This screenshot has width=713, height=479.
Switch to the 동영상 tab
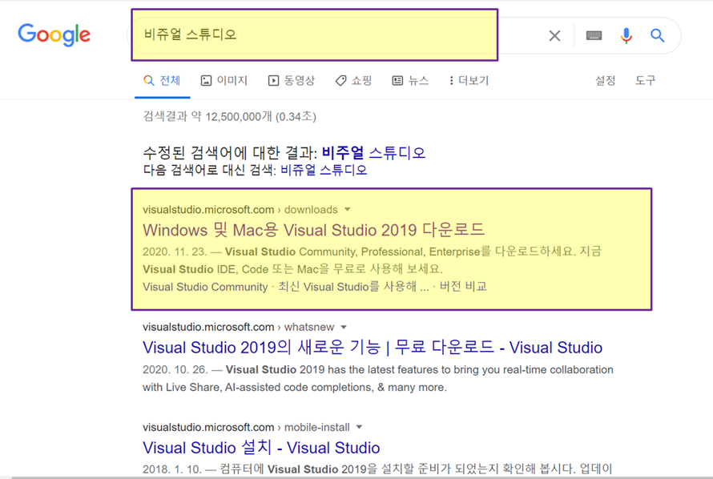[x=292, y=80]
